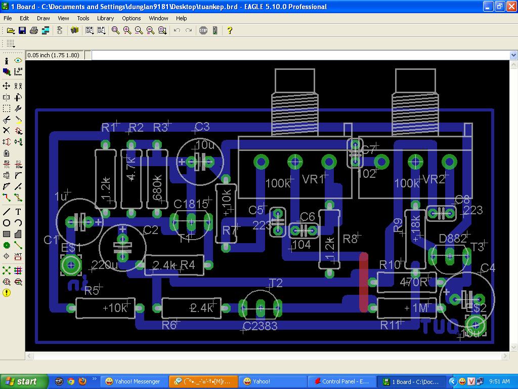Open the ULP run dropdown
The image size is (518, 389).
point(101,30)
